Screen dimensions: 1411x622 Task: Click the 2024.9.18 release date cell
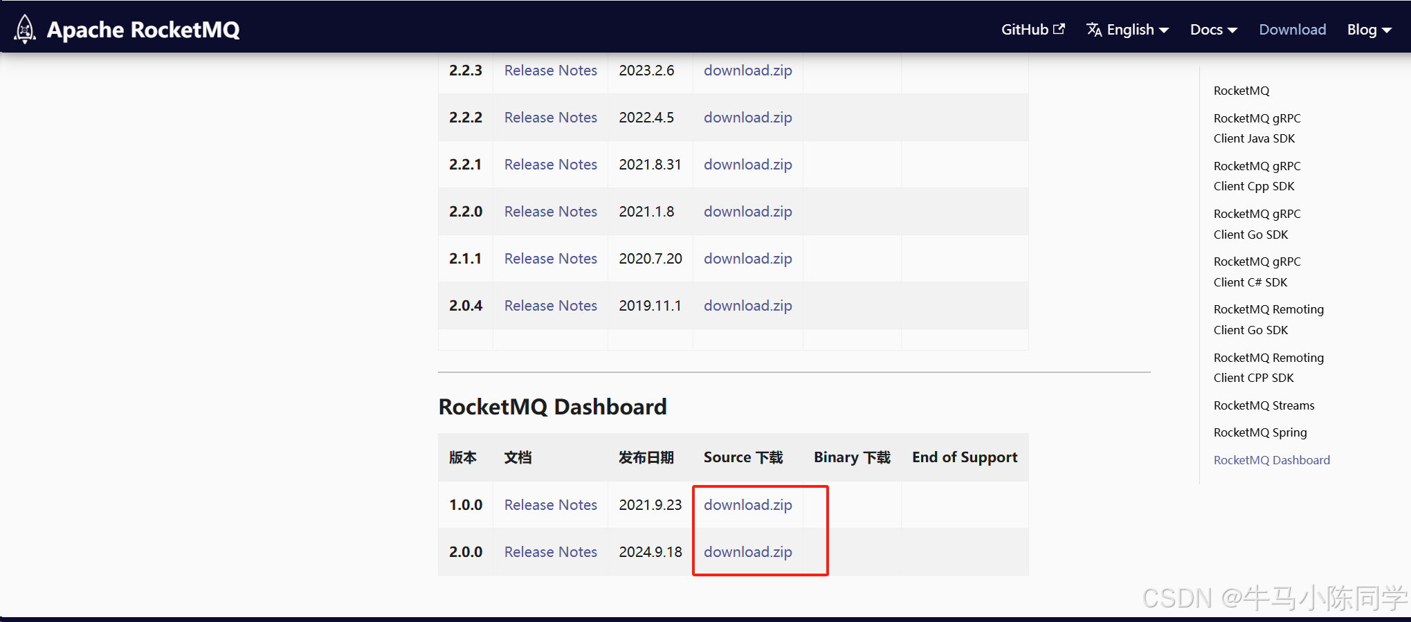pyautogui.click(x=650, y=552)
